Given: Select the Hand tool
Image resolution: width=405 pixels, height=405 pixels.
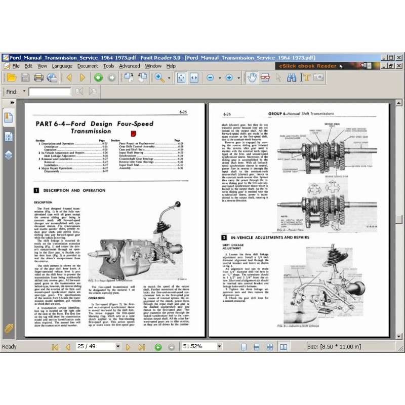Looking at the screenshot, I should click(252, 77).
